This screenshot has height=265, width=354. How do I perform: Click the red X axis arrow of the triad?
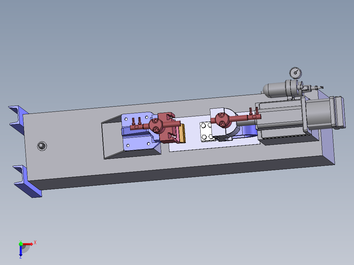28,244
